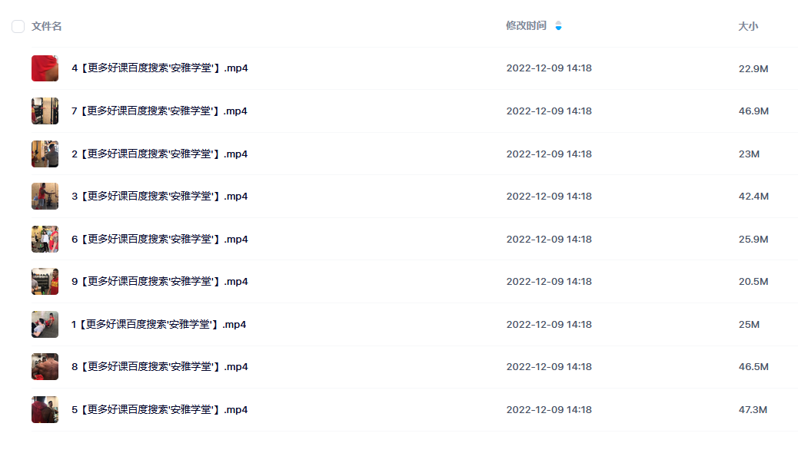Click the 修改时间 column header text
The image size is (798, 463).
pyautogui.click(x=526, y=26)
